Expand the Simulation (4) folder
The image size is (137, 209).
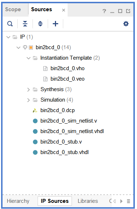pyautogui.click(x=29, y=100)
